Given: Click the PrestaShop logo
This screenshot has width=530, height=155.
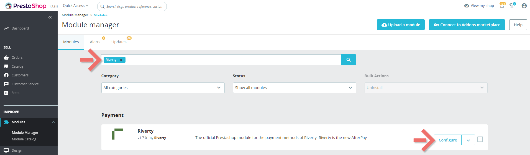Looking at the screenshot, I should 26,6.
